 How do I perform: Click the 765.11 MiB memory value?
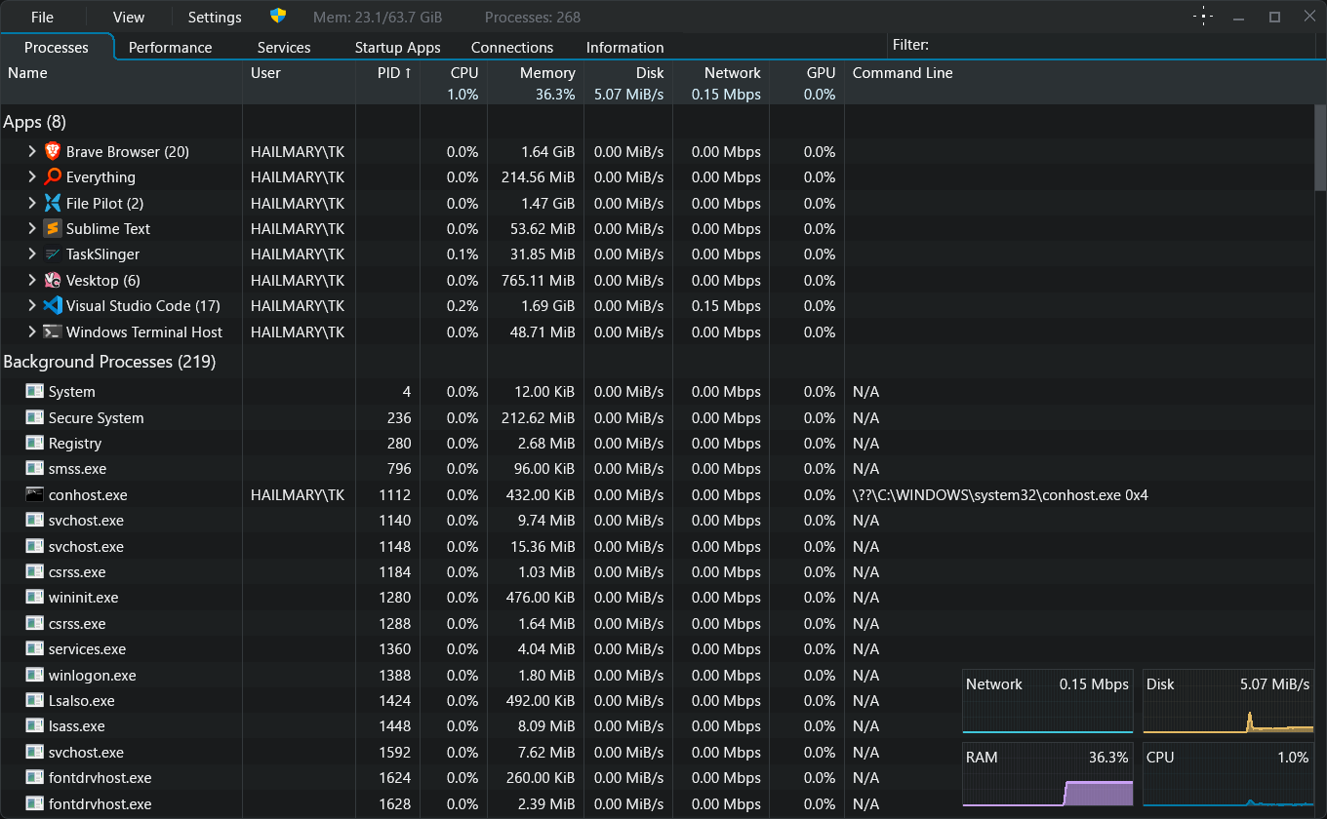pos(539,280)
